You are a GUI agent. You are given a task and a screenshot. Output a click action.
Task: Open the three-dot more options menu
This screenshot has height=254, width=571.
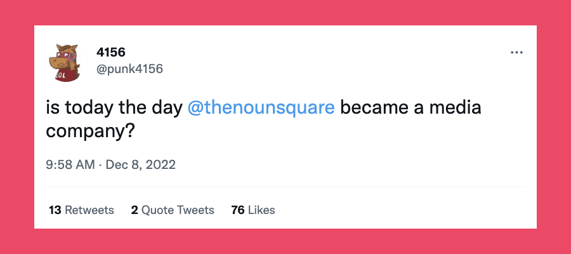pos(516,53)
